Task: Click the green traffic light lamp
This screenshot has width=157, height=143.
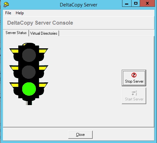Action: [x=29, y=89]
